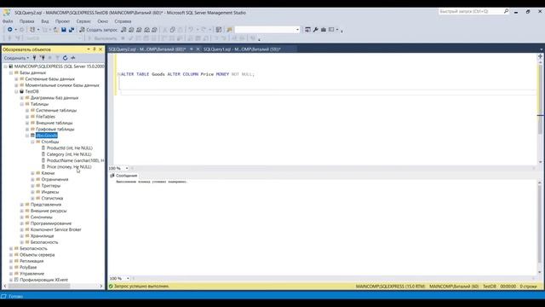Click the Disconnect plug icon in Object Explorer

click(x=43, y=58)
